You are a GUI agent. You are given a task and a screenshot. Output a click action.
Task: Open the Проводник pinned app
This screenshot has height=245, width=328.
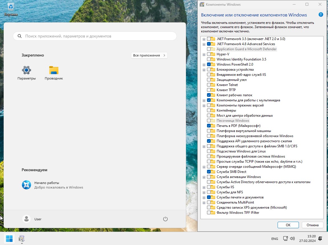coord(54,73)
